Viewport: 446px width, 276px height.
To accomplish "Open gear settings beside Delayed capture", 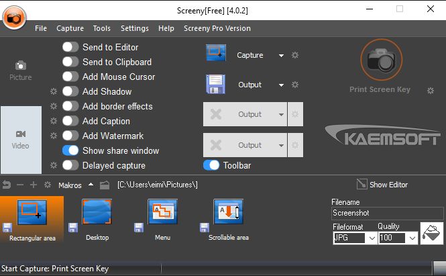I will (x=54, y=165).
